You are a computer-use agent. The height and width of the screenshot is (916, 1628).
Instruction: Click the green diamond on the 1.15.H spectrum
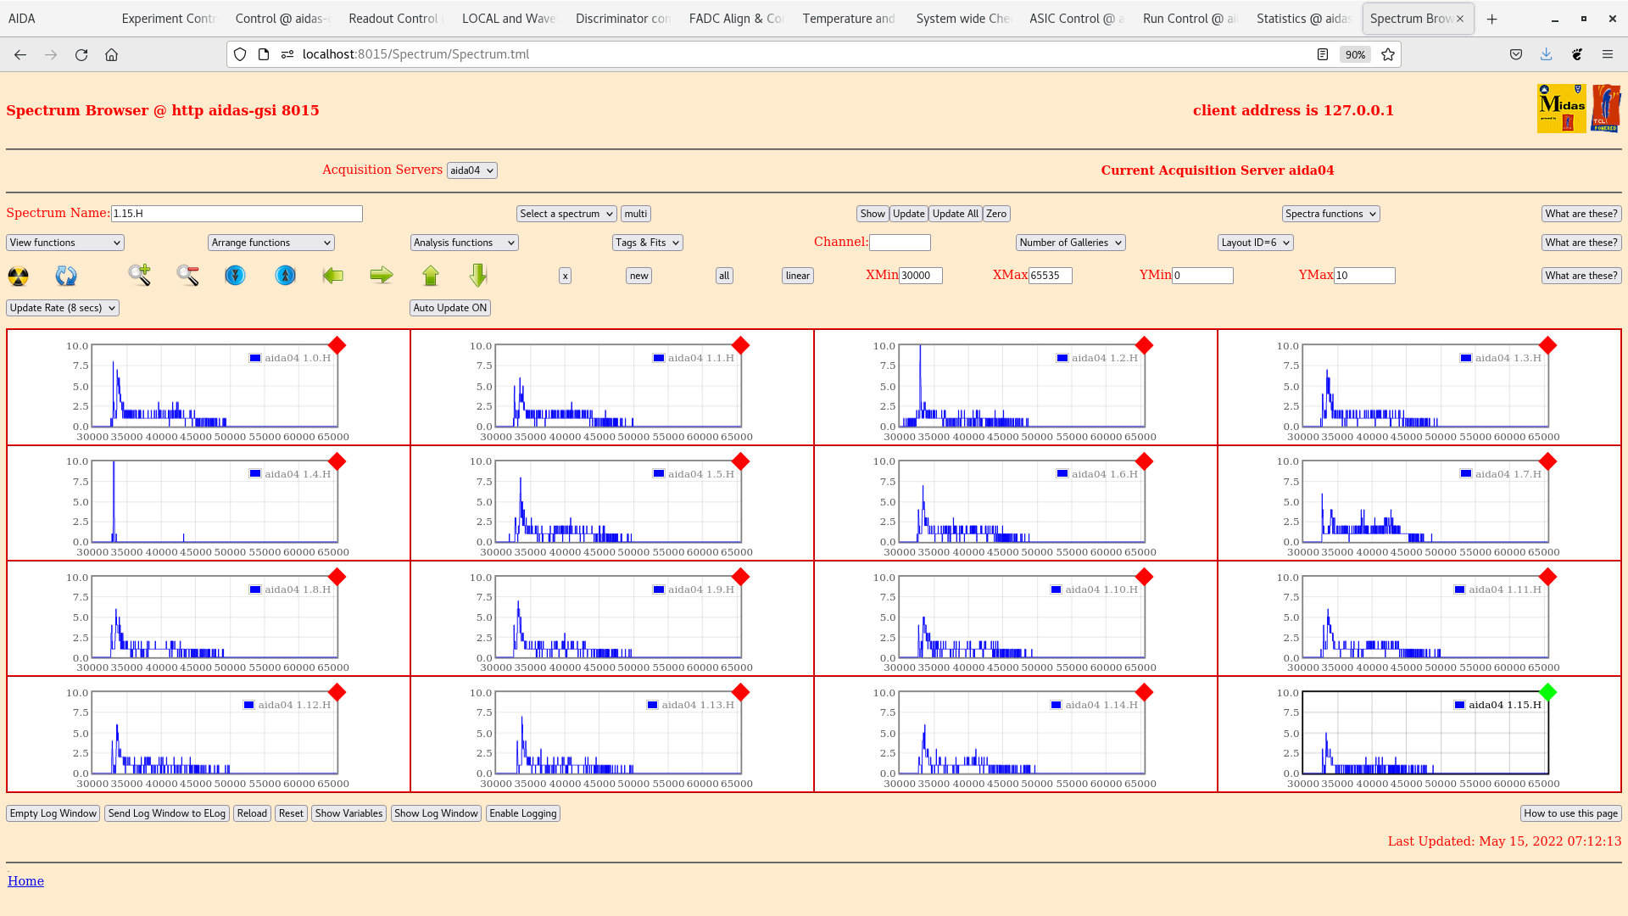coord(1547,692)
